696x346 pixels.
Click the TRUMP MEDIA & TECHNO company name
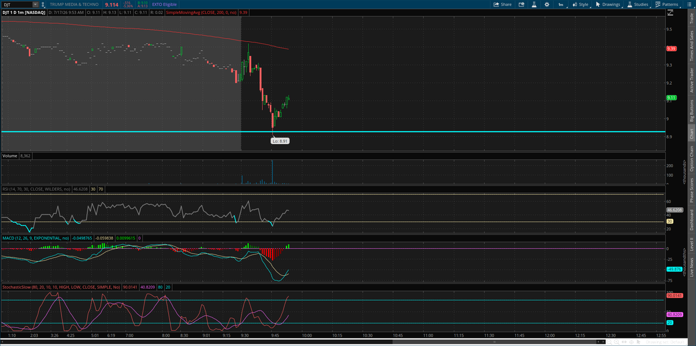pos(74,5)
